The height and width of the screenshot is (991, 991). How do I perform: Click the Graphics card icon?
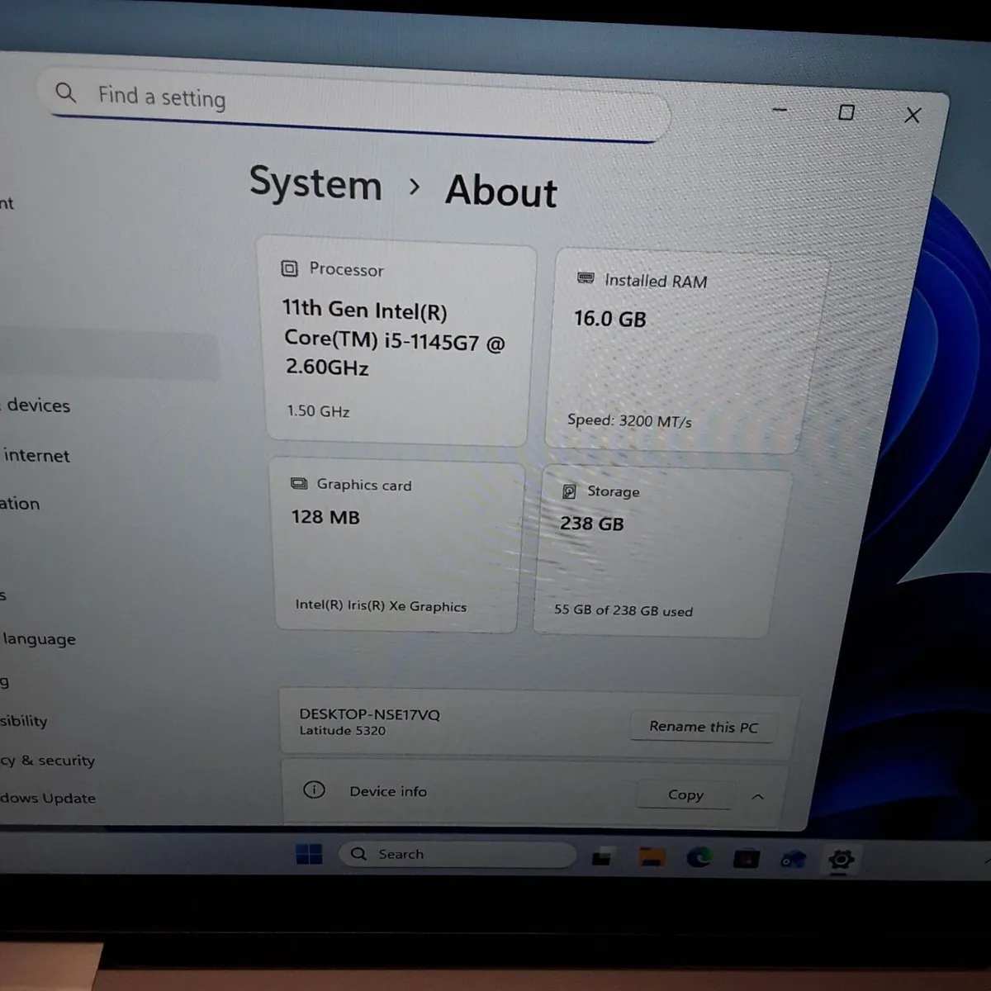pyautogui.click(x=299, y=484)
